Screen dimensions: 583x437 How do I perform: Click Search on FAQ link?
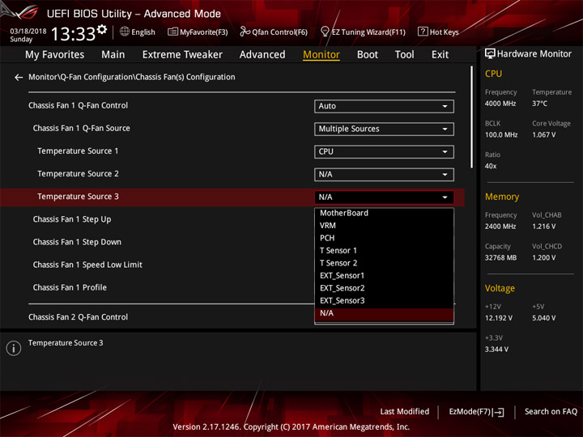(551, 412)
